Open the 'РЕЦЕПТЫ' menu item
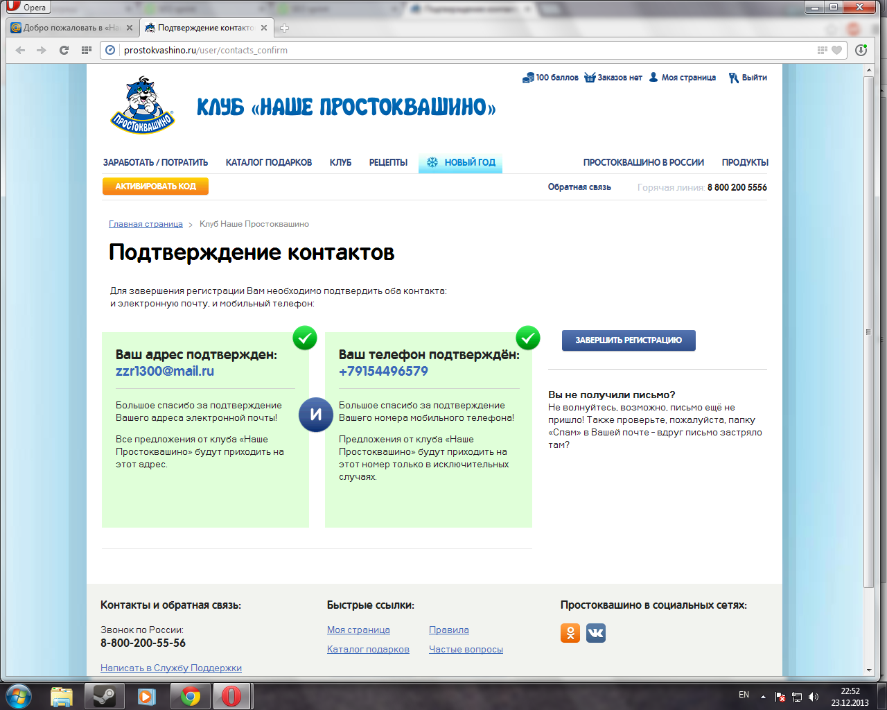The height and width of the screenshot is (710, 887). [388, 162]
